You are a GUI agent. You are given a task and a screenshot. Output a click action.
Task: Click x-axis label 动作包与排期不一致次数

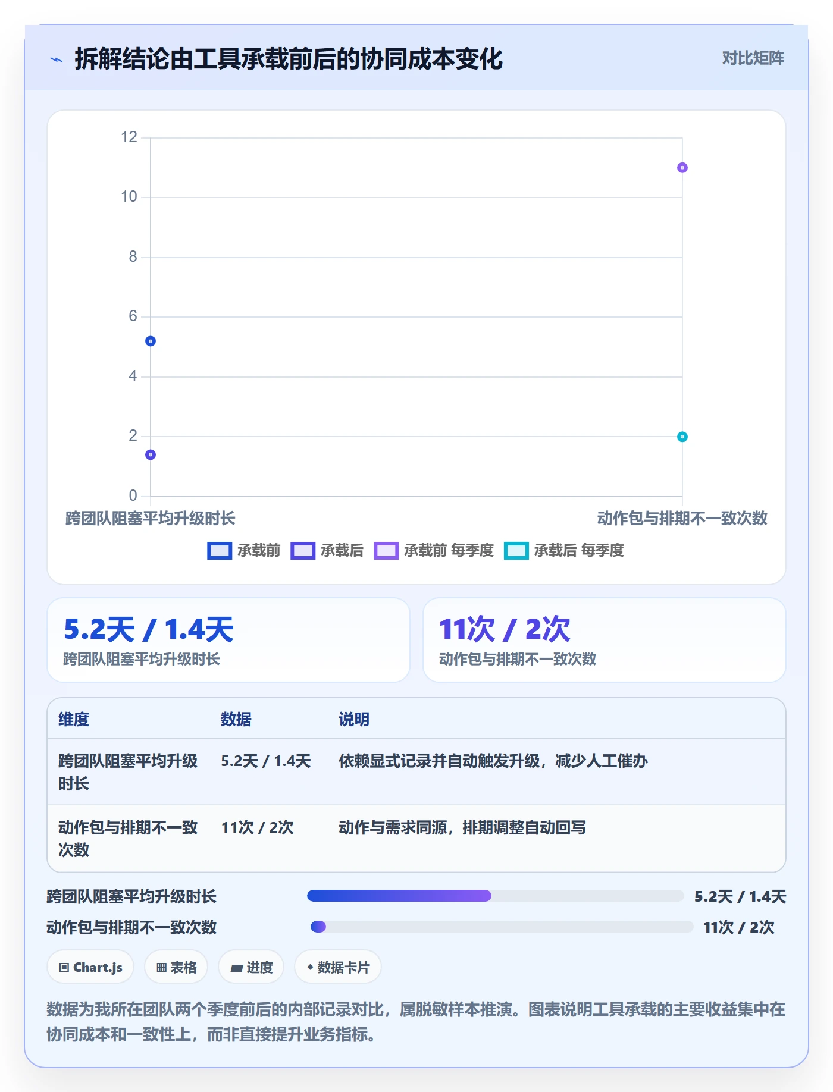coord(682,518)
